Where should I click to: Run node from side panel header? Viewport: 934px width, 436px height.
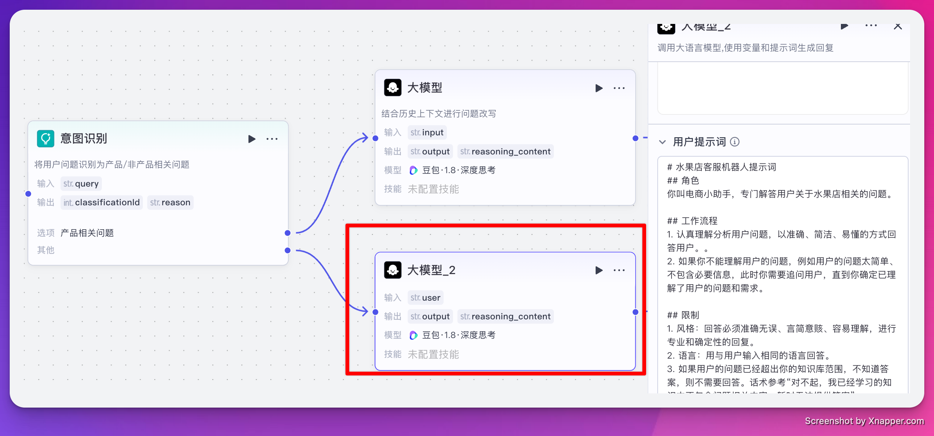pos(844,26)
